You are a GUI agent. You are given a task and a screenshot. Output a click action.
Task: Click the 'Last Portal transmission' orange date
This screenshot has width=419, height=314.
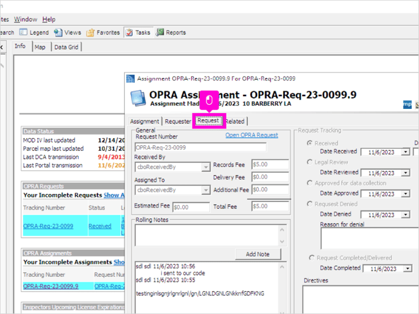(111, 166)
